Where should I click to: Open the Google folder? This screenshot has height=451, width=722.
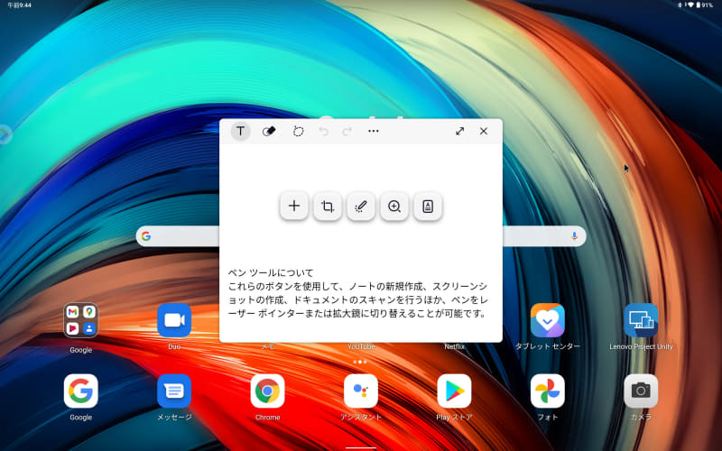[80, 321]
